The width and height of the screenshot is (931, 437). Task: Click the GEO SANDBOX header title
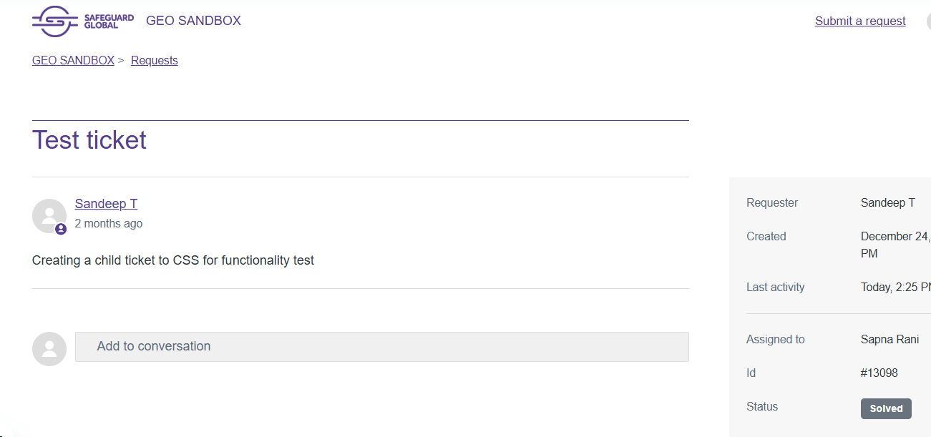pos(193,21)
